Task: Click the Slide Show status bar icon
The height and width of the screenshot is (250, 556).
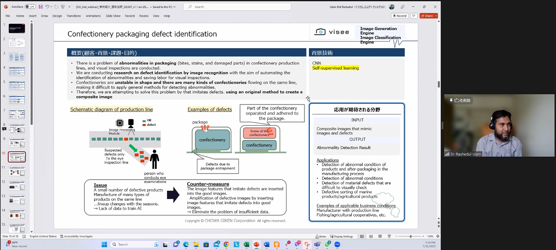Action: click(389, 236)
